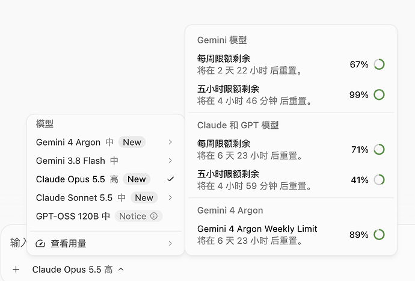415x281 pixels.
Task: Click New badge on Claude Sonnet 5.5
Action: (x=144, y=197)
